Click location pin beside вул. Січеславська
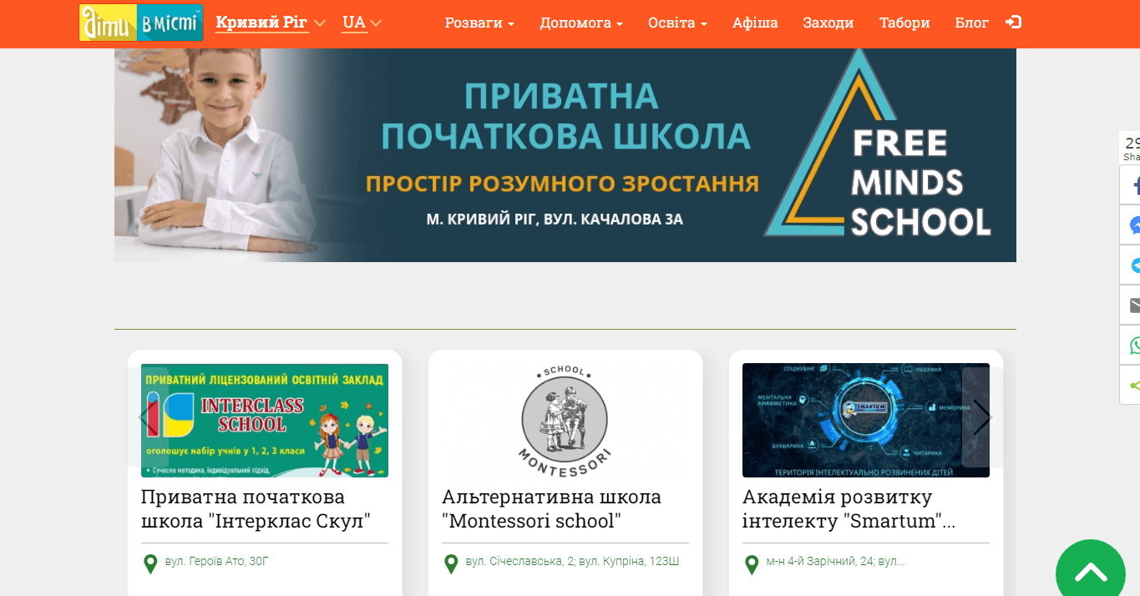Image resolution: width=1140 pixels, height=596 pixels. [x=451, y=564]
